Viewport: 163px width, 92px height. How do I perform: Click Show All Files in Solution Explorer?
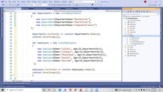[144, 11]
